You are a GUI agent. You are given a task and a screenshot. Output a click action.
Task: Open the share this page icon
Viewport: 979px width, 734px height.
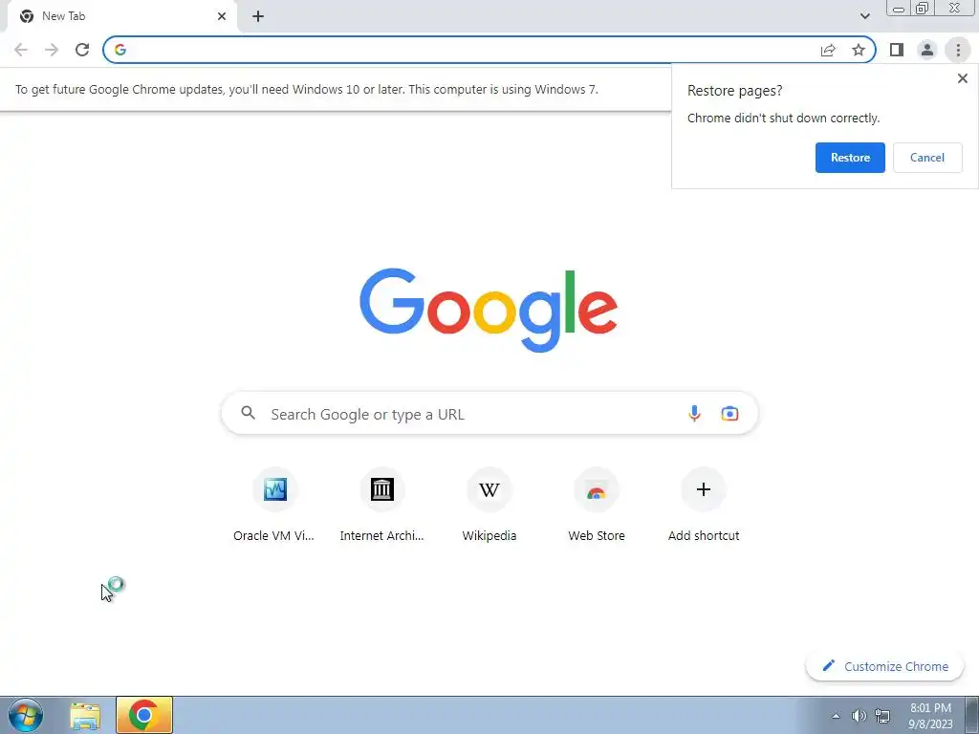pyautogui.click(x=828, y=50)
